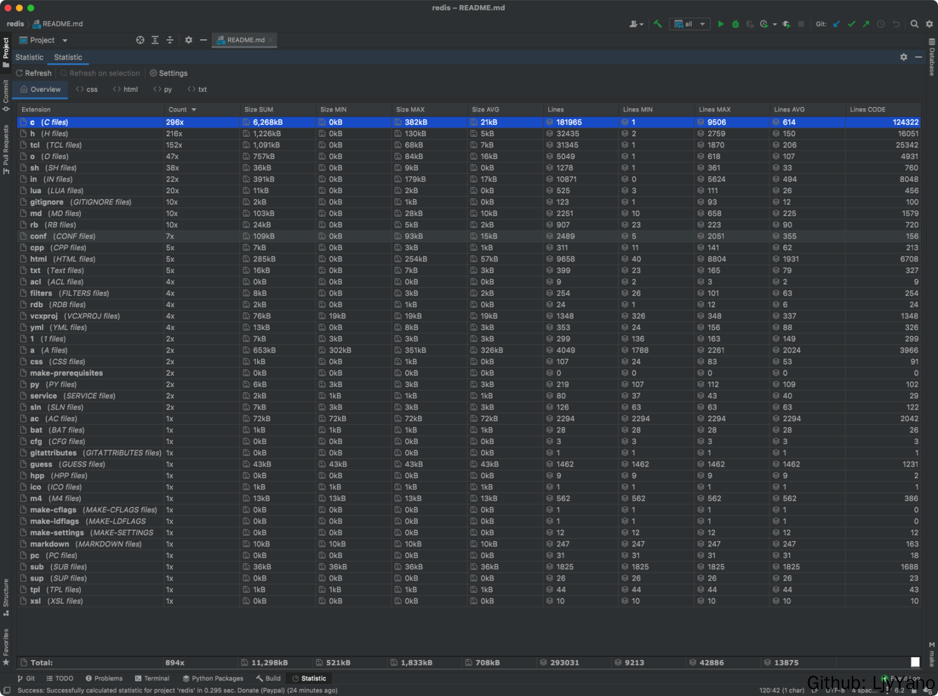Image resolution: width=938 pixels, height=696 pixels.
Task: Start debugging with the green bug icon
Action: point(735,24)
